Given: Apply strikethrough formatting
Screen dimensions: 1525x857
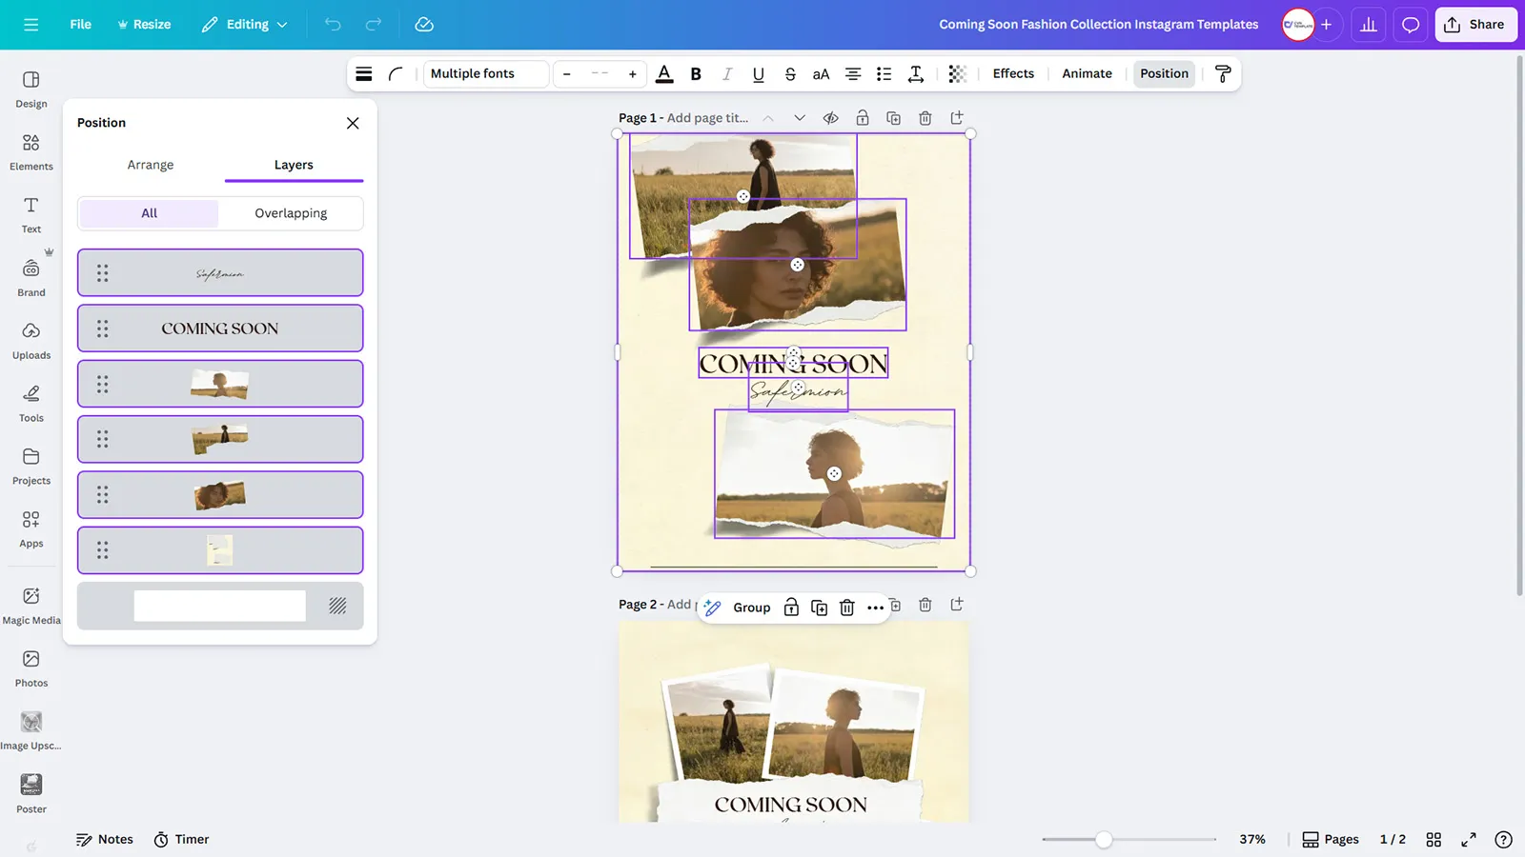Looking at the screenshot, I should (x=789, y=73).
